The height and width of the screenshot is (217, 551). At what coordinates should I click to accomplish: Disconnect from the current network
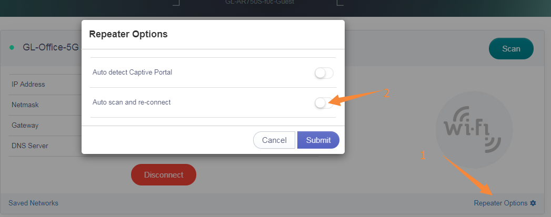click(x=163, y=175)
